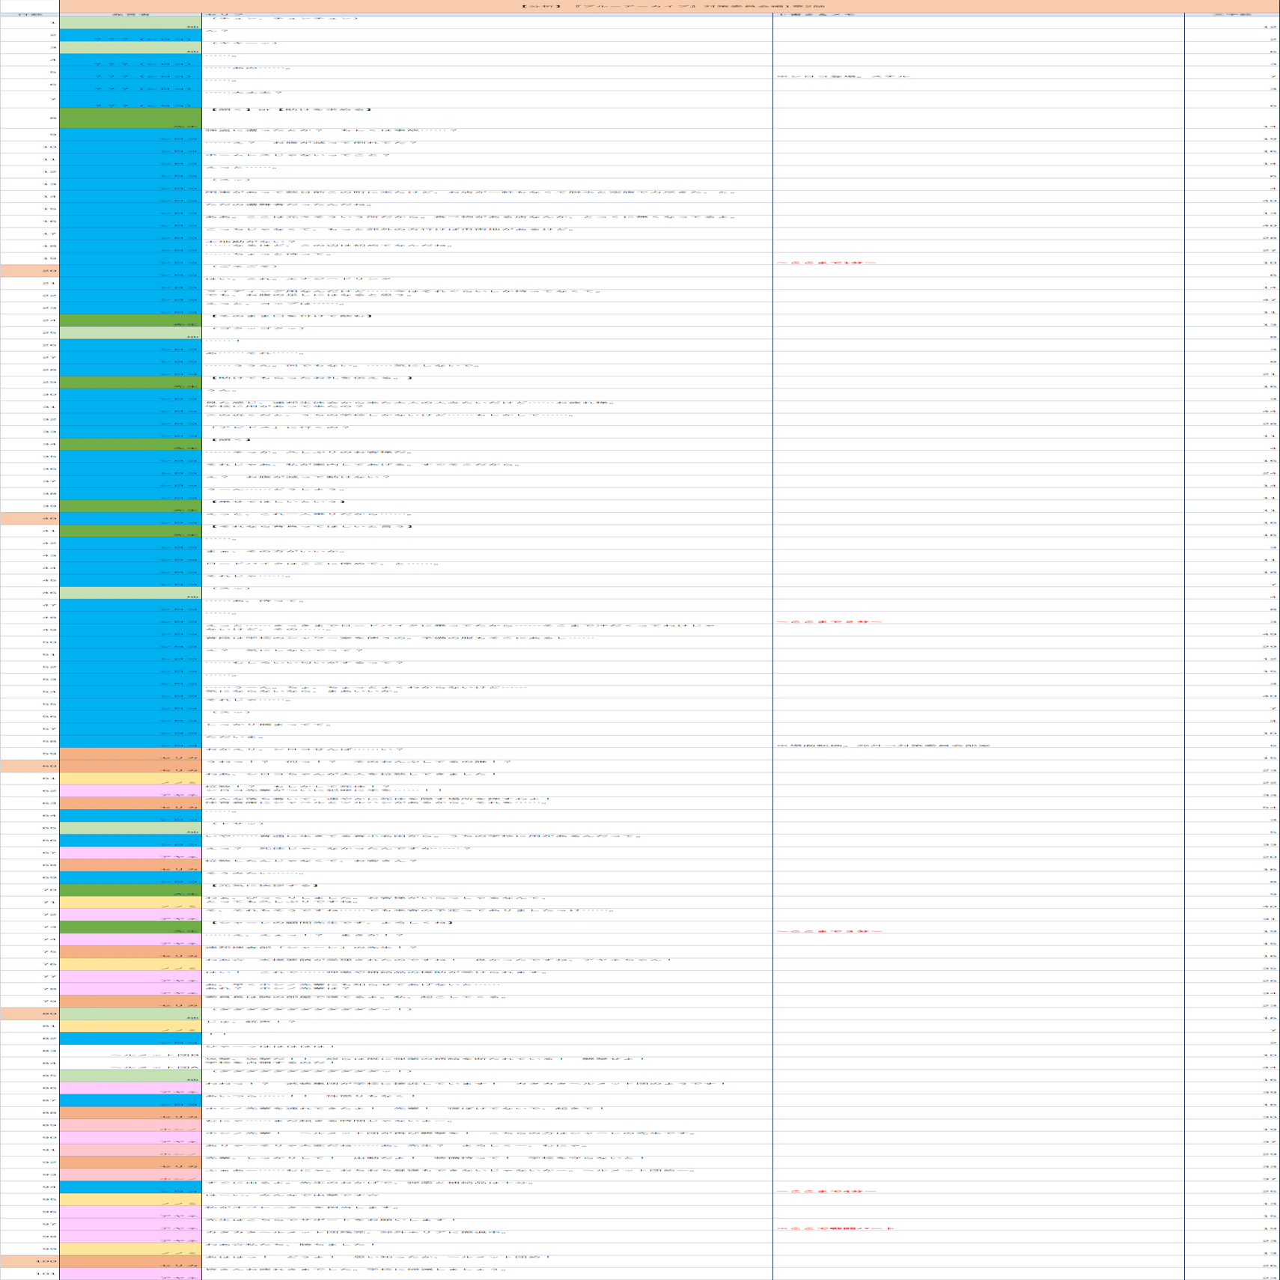
Task: Select the highlighted row number 20 cell
Action: pyautogui.click(x=30, y=271)
